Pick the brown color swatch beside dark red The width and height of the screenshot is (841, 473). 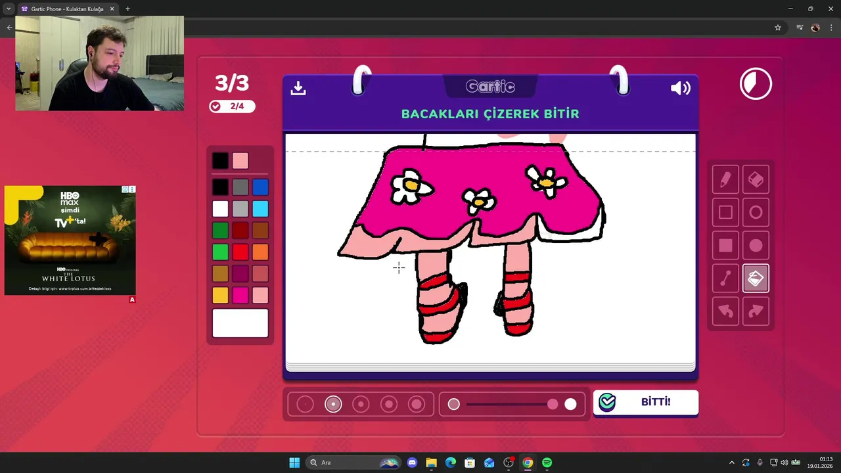[260, 231]
